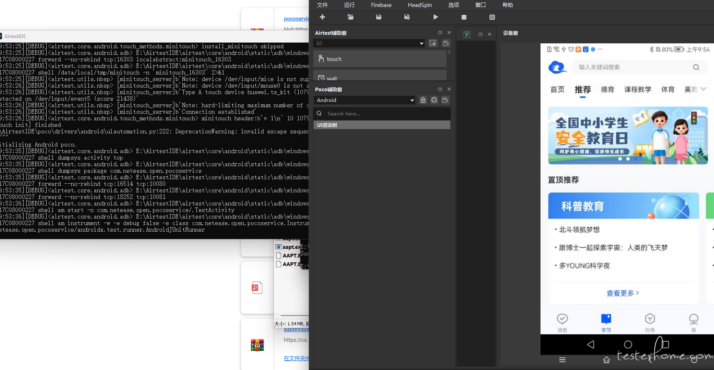
Task: Run the script with the play button
Action: point(436,17)
